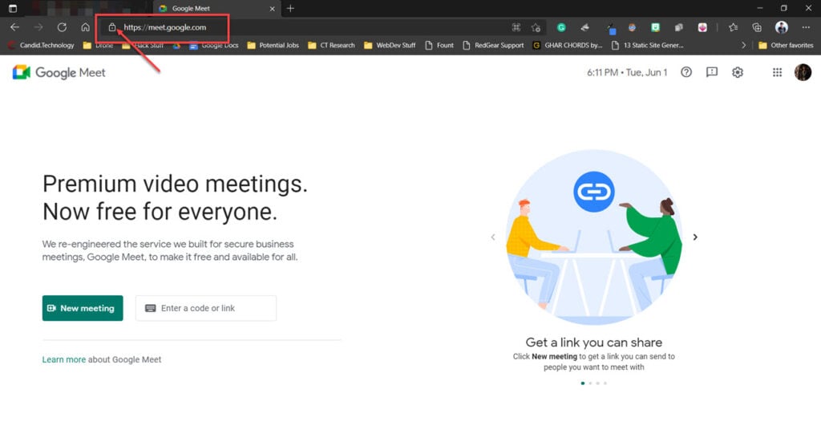Open the Google account avatar
This screenshot has height=446, width=821.
coord(803,72)
